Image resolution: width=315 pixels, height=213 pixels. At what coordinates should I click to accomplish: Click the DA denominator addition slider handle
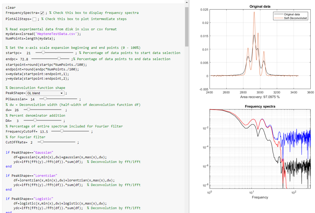tap(35, 120)
